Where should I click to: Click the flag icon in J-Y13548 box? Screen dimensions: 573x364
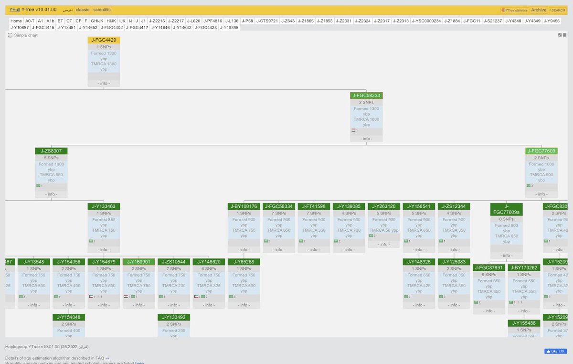(21, 296)
